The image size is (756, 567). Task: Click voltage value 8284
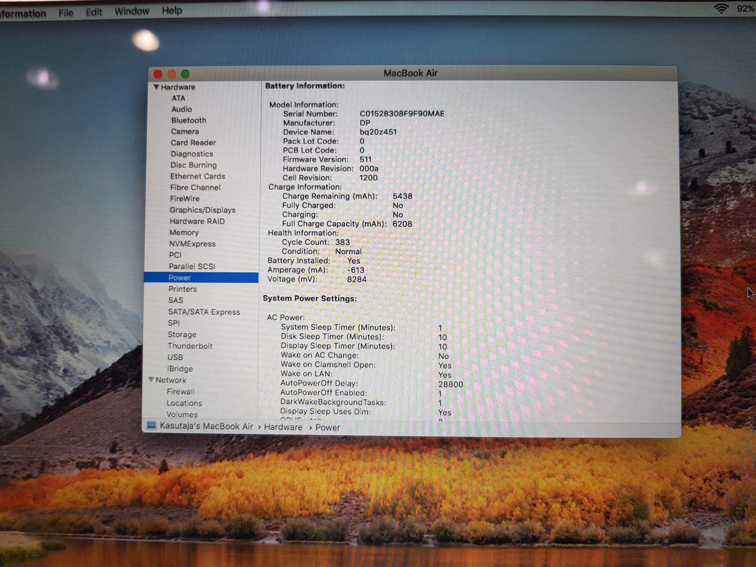tap(356, 280)
